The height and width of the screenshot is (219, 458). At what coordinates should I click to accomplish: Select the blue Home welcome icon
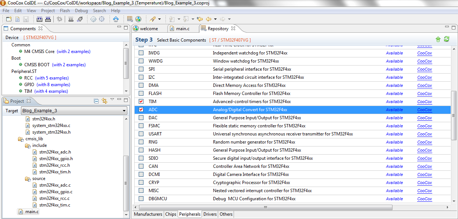[116, 20]
